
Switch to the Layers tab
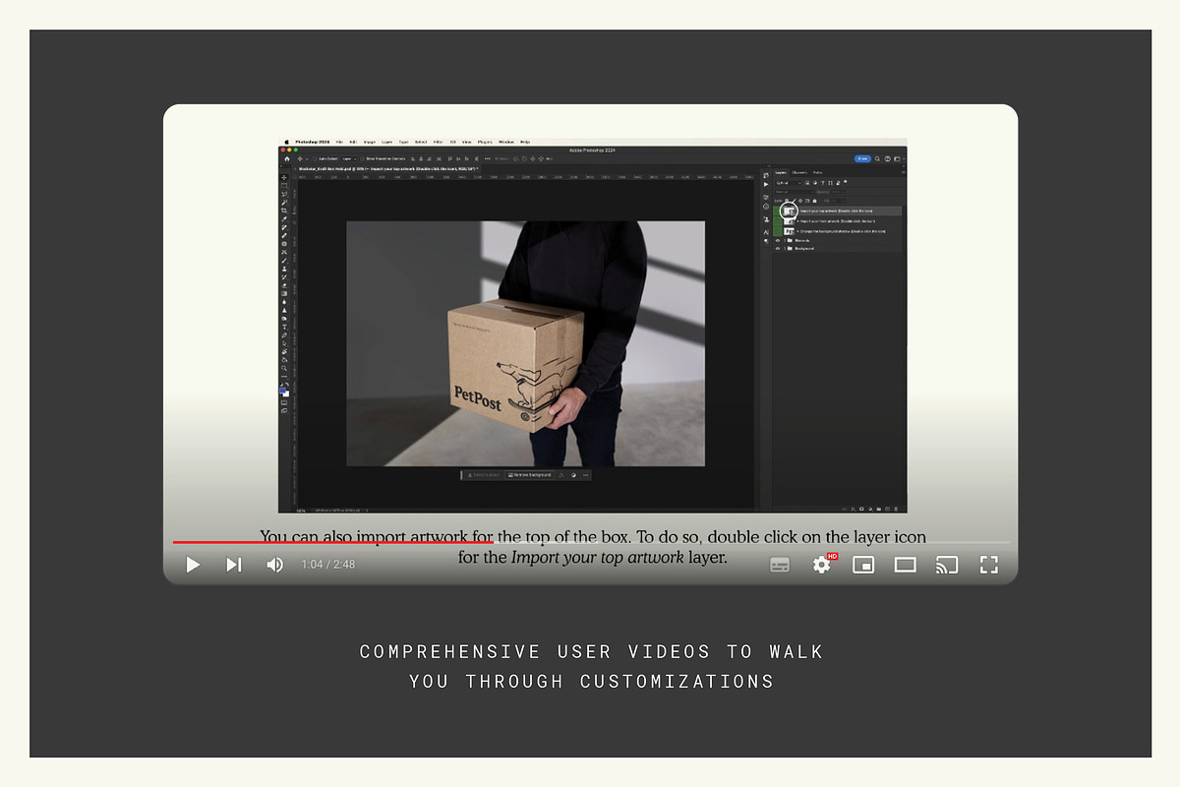click(x=781, y=172)
